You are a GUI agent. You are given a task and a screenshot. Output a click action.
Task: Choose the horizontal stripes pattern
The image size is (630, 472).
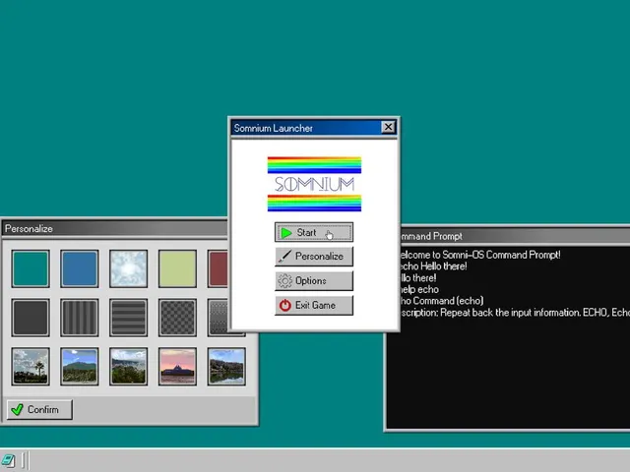point(129,318)
